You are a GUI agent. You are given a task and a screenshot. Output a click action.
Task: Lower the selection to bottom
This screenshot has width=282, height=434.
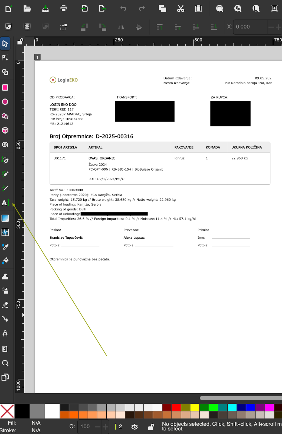(214, 27)
